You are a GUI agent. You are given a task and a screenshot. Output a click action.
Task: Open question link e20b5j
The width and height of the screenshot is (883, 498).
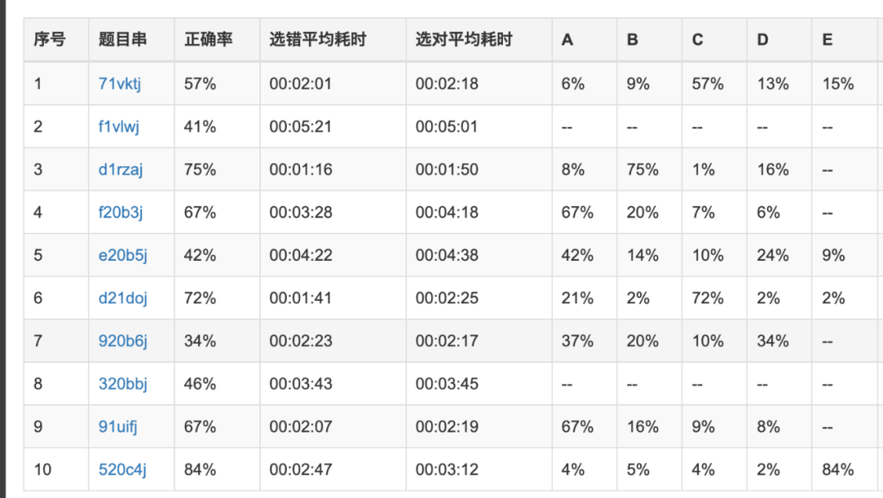(x=120, y=254)
